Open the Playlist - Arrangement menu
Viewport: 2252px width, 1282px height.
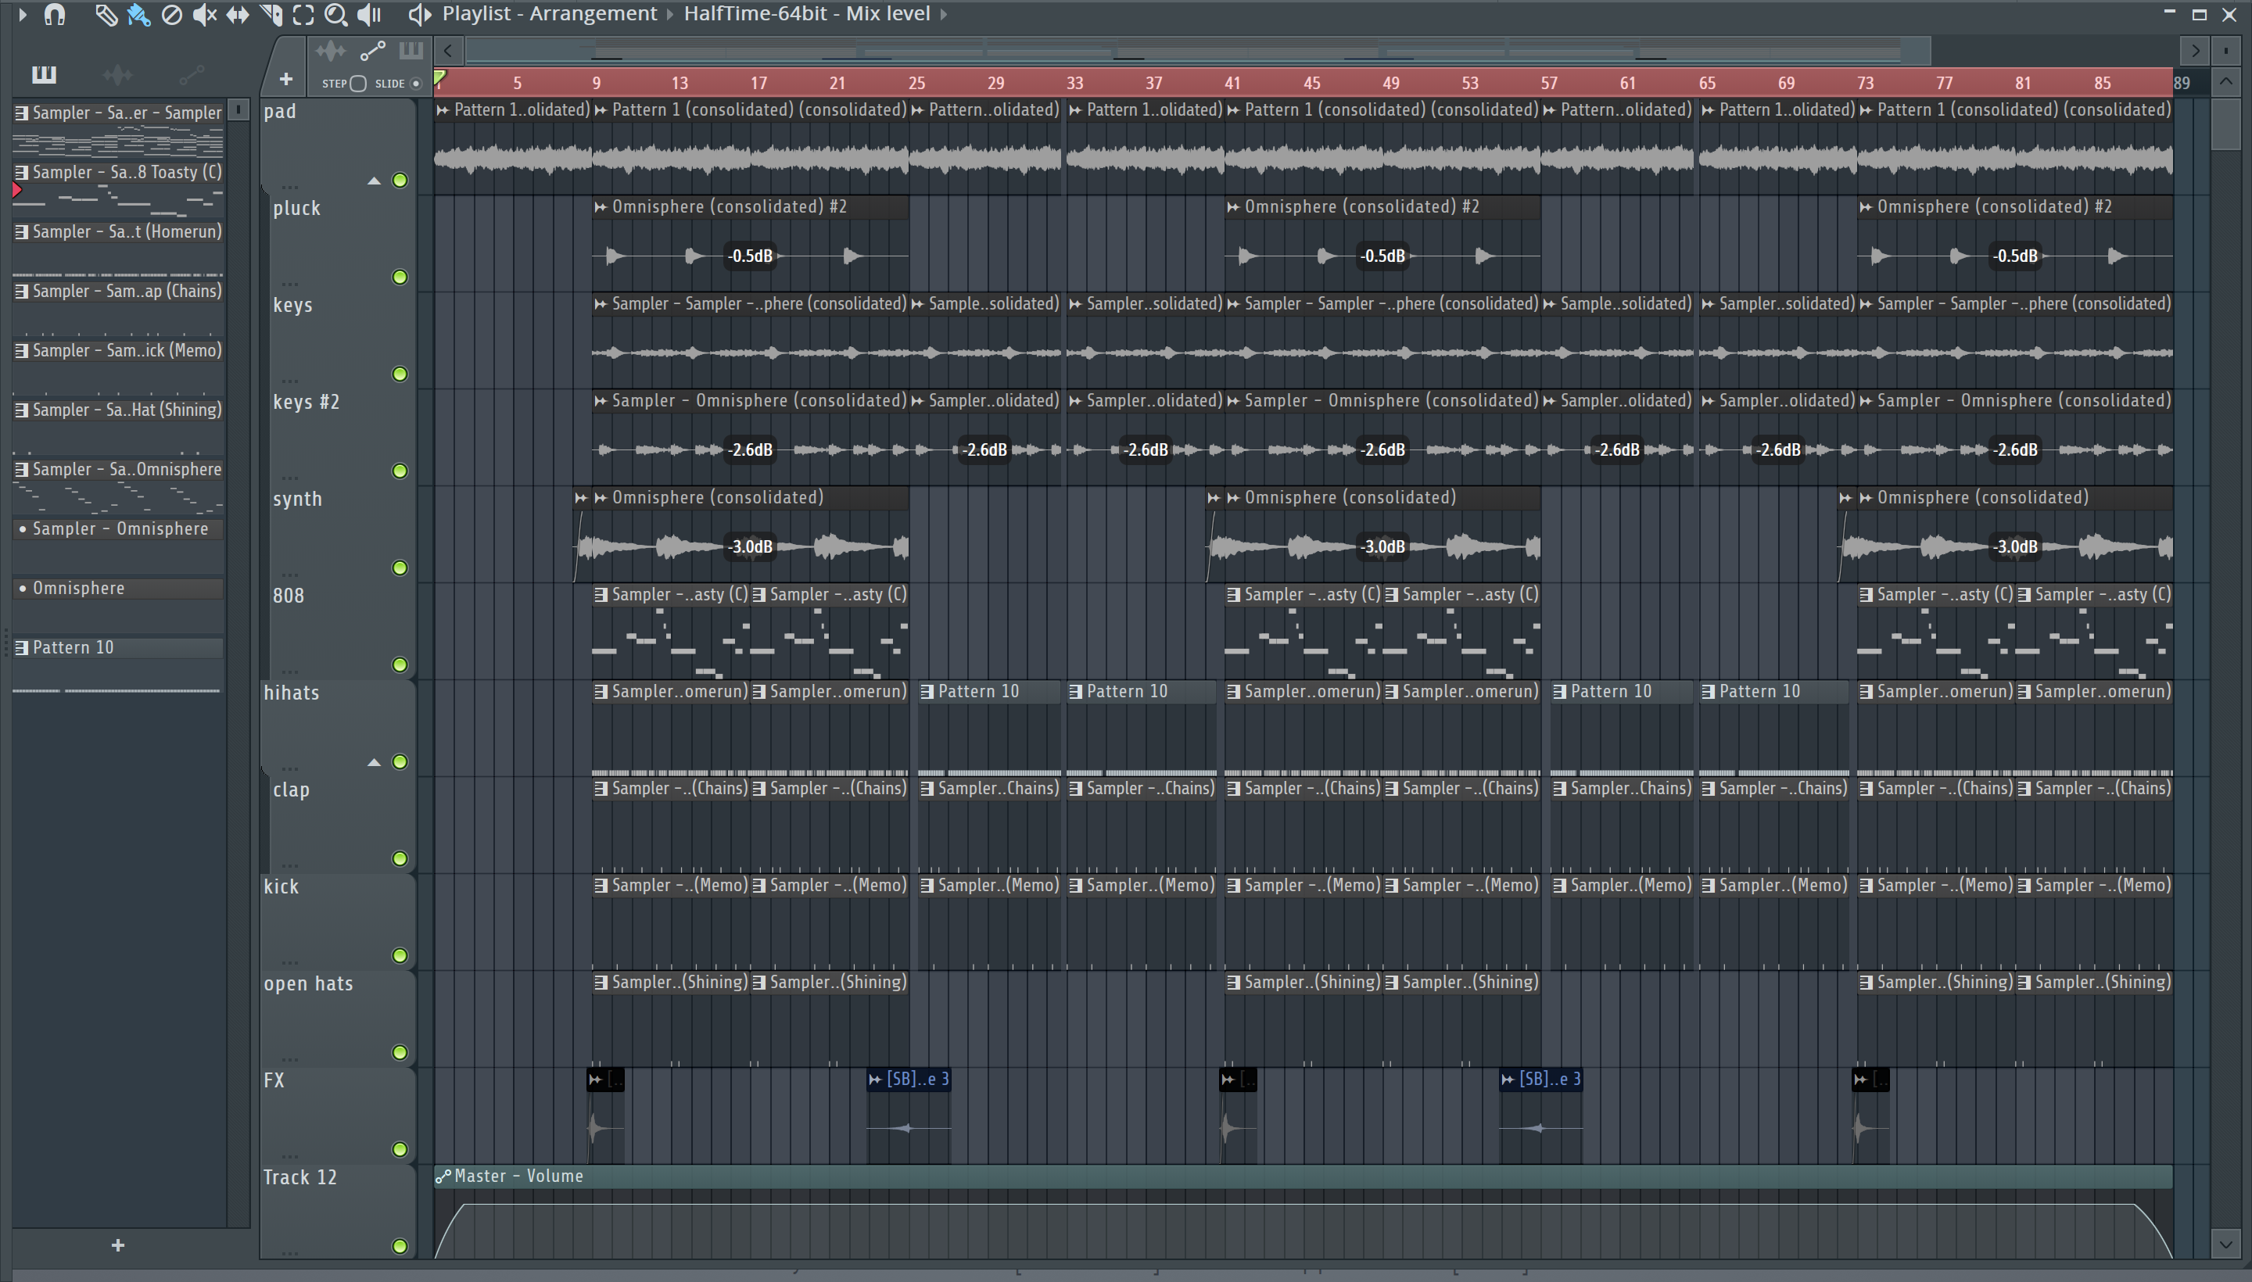[550, 14]
